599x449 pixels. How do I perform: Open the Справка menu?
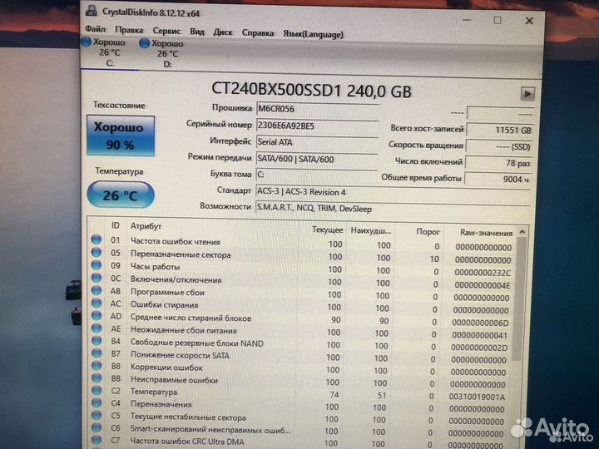click(x=258, y=33)
